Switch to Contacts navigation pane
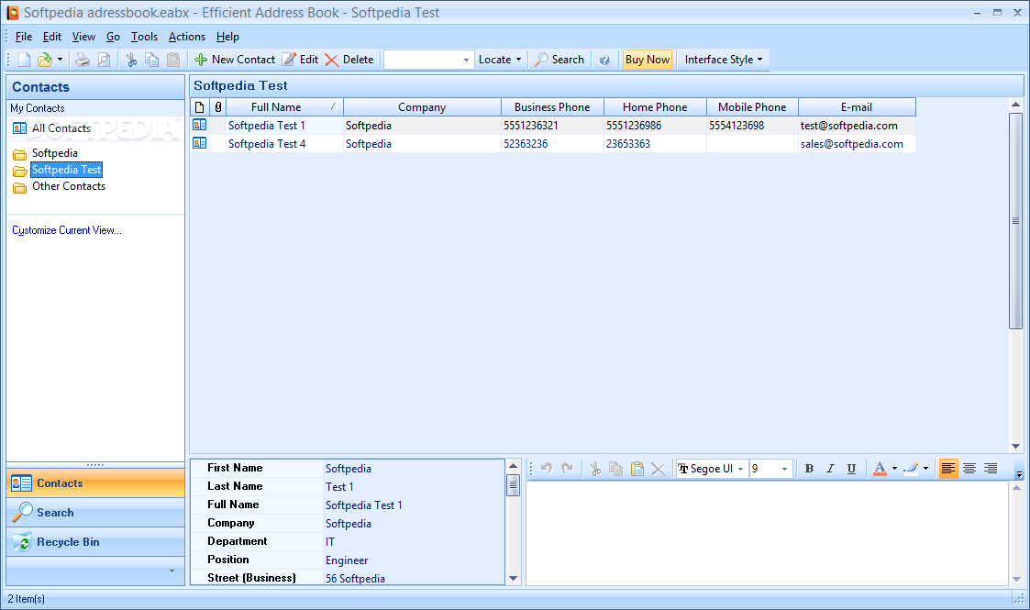The height and width of the screenshot is (610, 1030). [x=95, y=483]
